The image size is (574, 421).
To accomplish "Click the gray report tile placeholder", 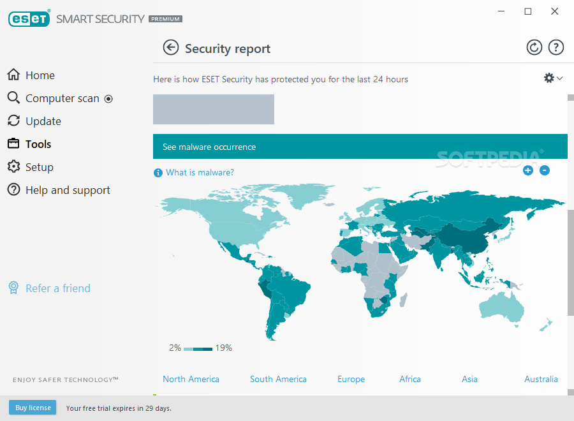I will (x=214, y=110).
